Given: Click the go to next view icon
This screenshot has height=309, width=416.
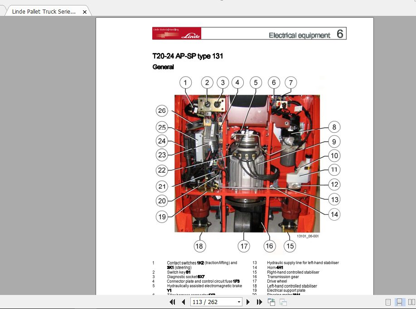Looking at the screenshot, I should point(283,302).
